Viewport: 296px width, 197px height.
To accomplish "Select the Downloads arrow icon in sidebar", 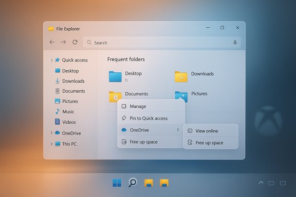I will (58, 81).
